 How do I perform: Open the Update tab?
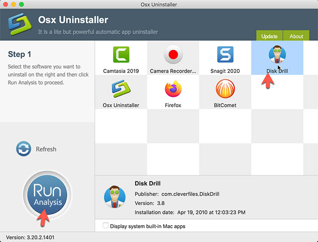269,36
